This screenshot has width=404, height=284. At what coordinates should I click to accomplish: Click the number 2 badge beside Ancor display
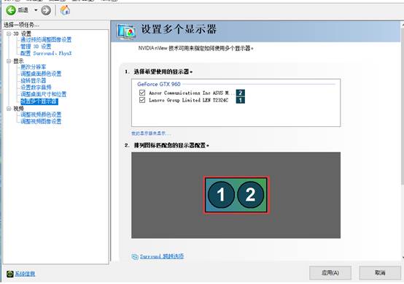[x=241, y=93]
